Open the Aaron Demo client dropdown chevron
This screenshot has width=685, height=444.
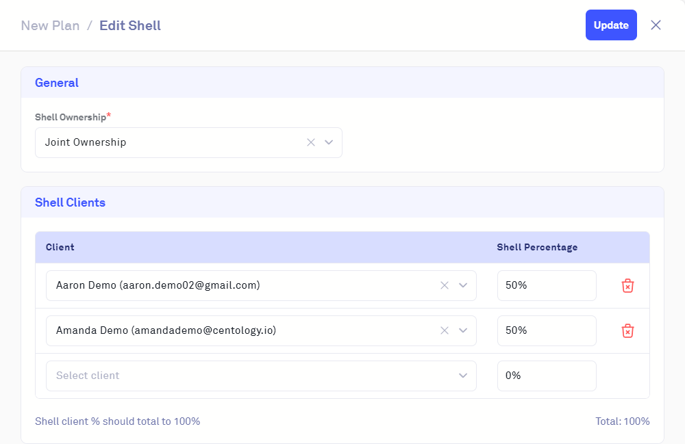[463, 285]
